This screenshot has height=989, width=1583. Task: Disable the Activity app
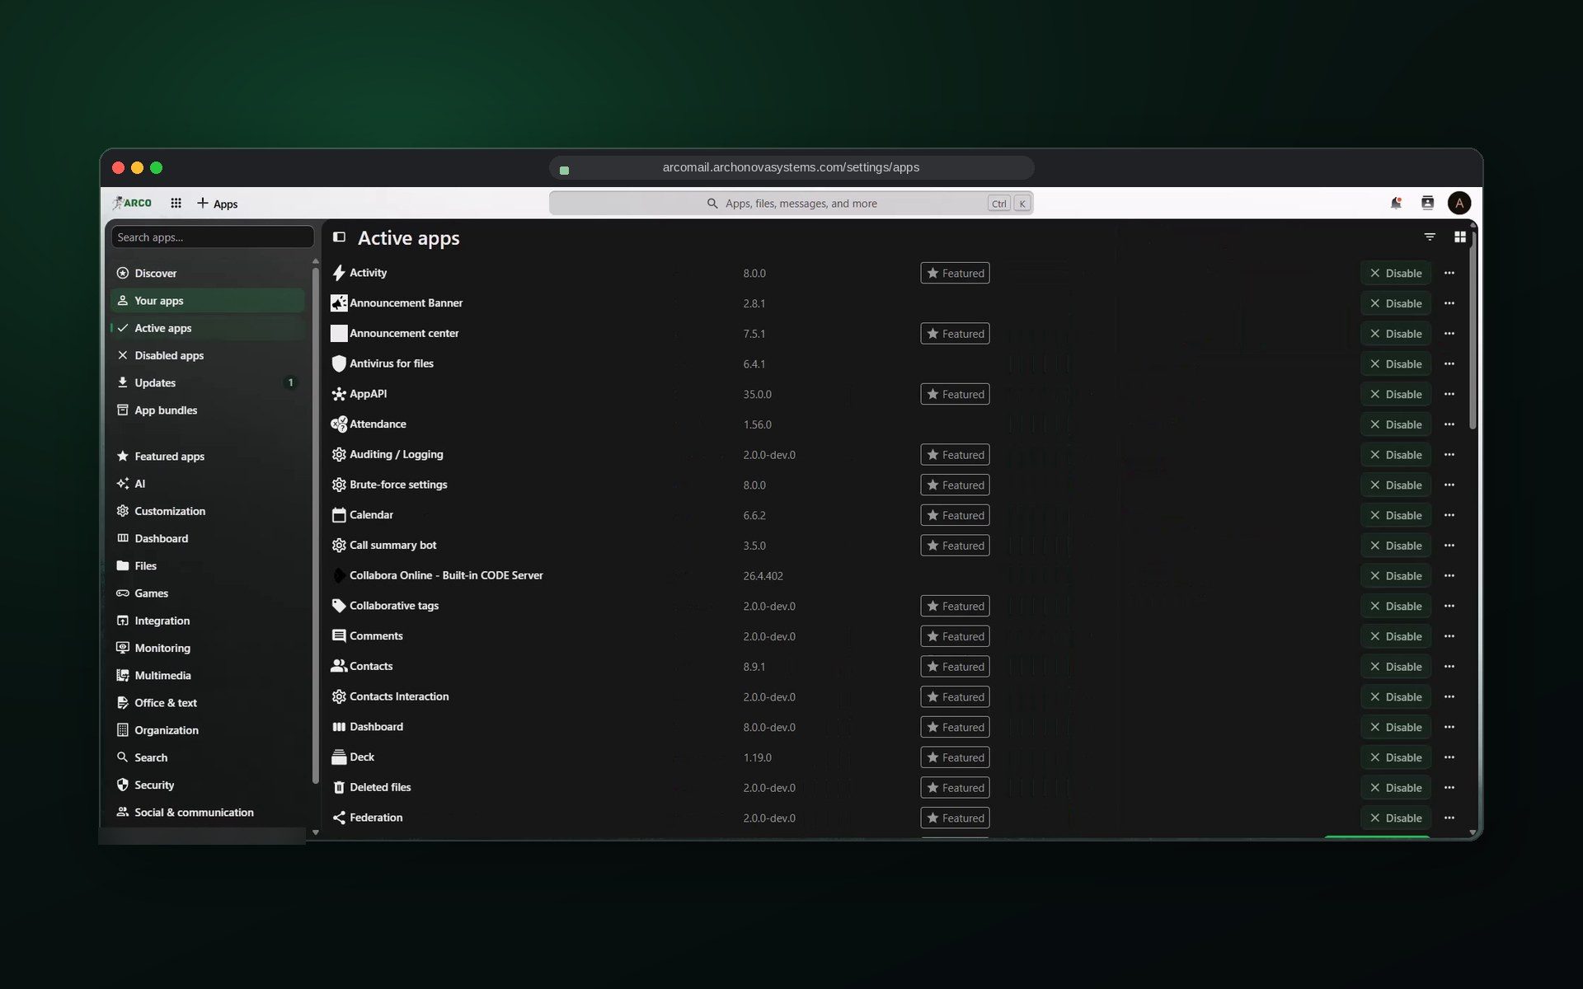(1396, 273)
